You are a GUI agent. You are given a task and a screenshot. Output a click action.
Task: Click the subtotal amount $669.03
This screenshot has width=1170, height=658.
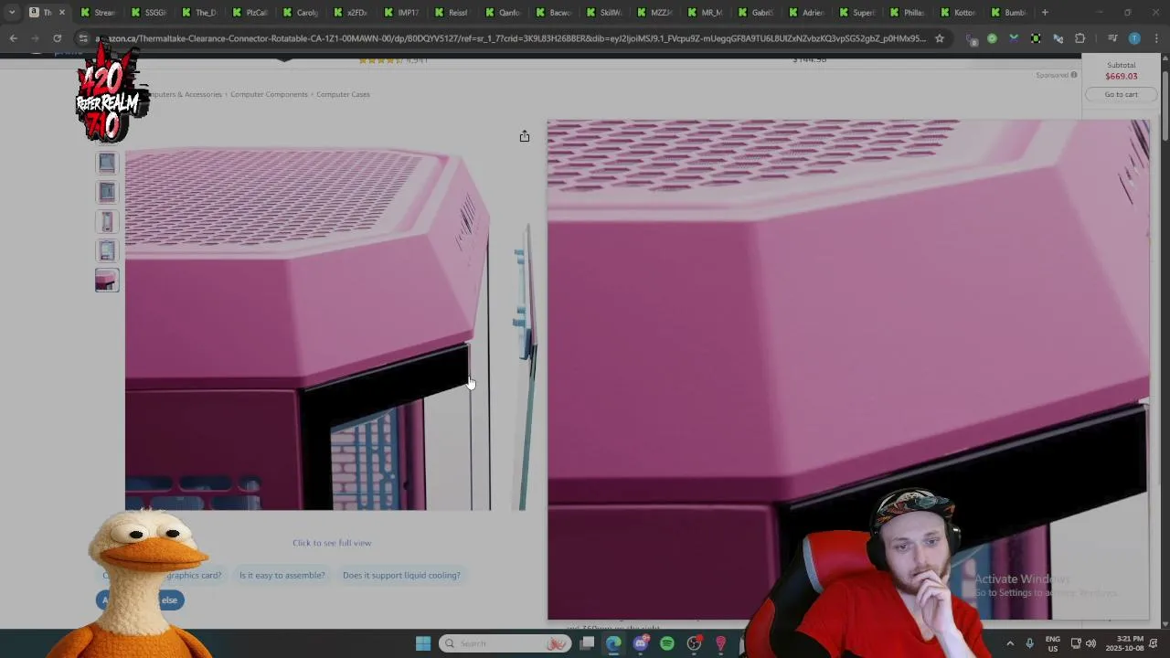pyautogui.click(x=1121, y=77)
